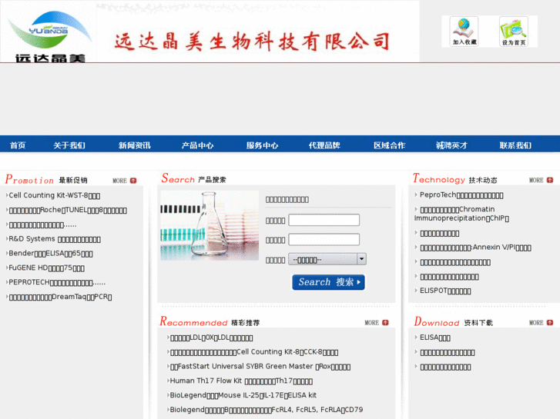Open the 代理品牌 navigation item

coord(324,145)
